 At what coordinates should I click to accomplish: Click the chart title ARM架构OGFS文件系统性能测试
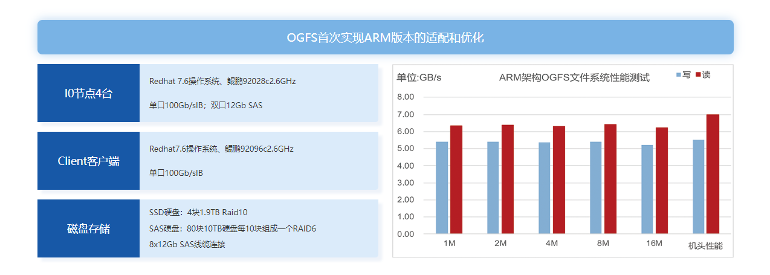point(574,77)
